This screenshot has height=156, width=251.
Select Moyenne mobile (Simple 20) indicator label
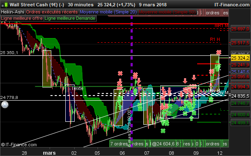[108, 12]
